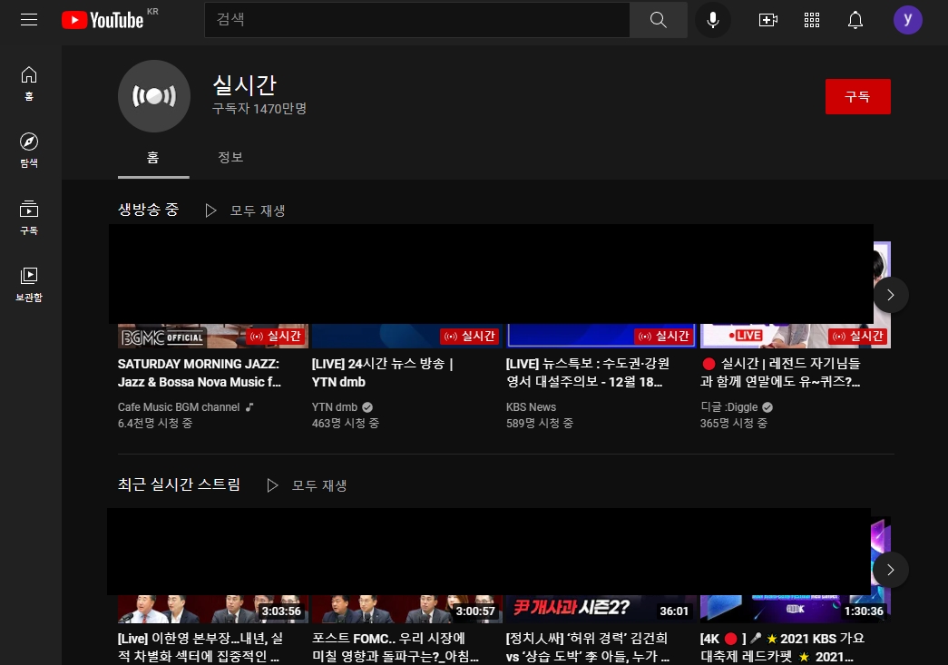This screenshot has width=948, height=665.
Task: Open YTN dmb channel name link
Action: 335,407
